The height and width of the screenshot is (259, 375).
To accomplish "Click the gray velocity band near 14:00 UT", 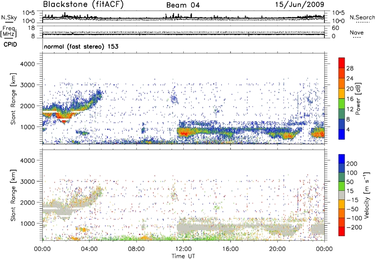I will [207, 227].
